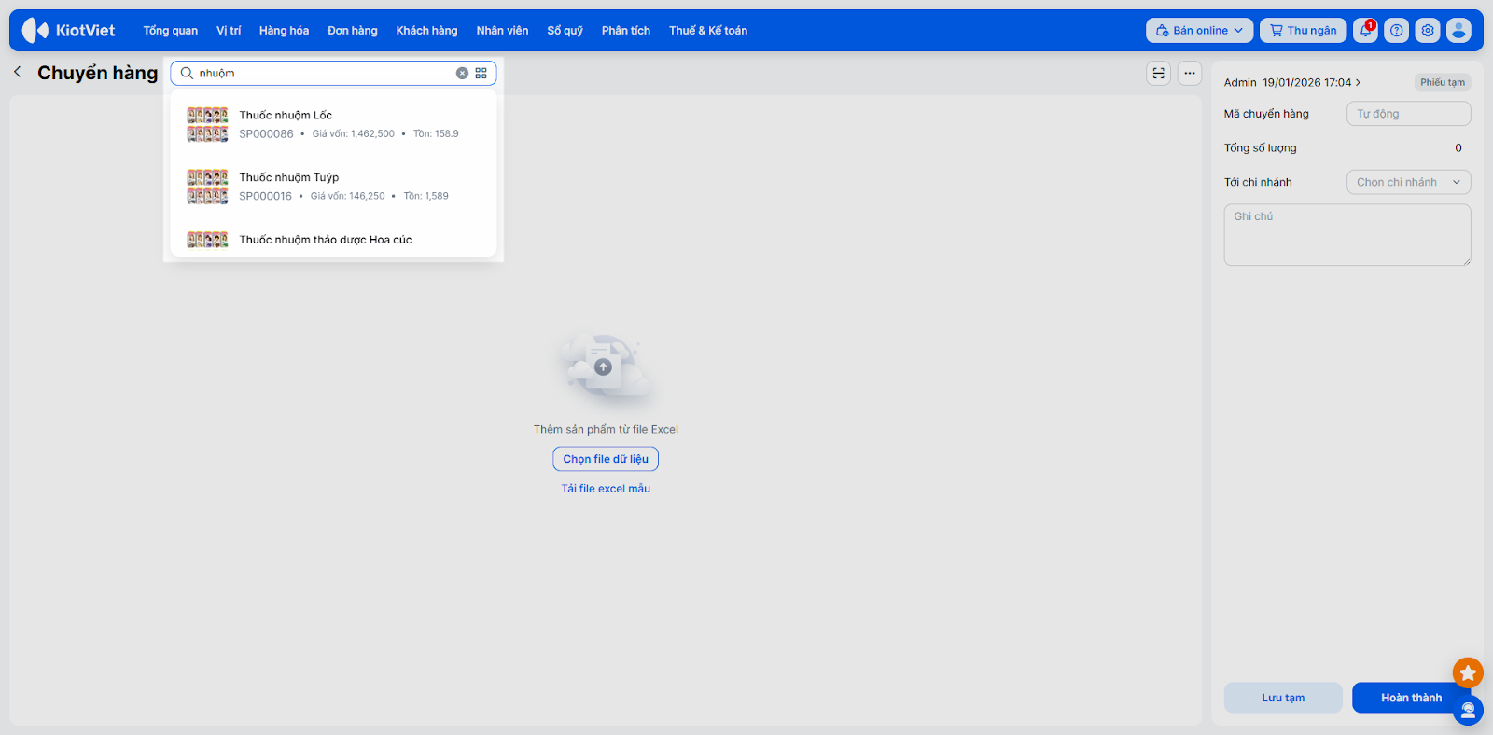Viewport: 1493px width, 735px height.
Task: Open the Khách hàng menu
Action: [426, 31]
